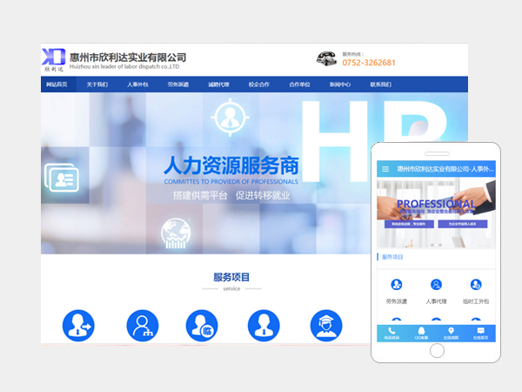This screenshot has width=522, height=392.
Task: Click hotline number 0752-3262681
Action: 369,63
